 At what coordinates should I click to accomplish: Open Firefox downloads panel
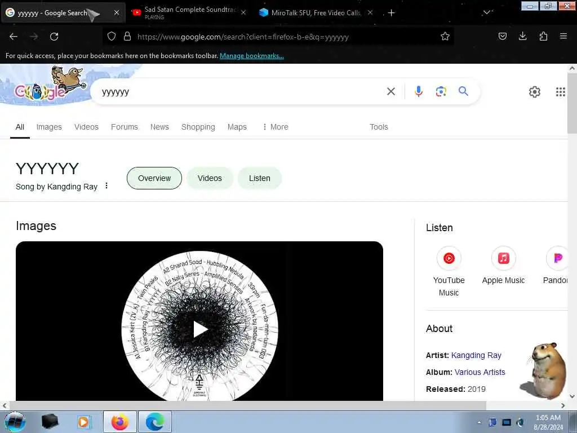coord(522,37)
